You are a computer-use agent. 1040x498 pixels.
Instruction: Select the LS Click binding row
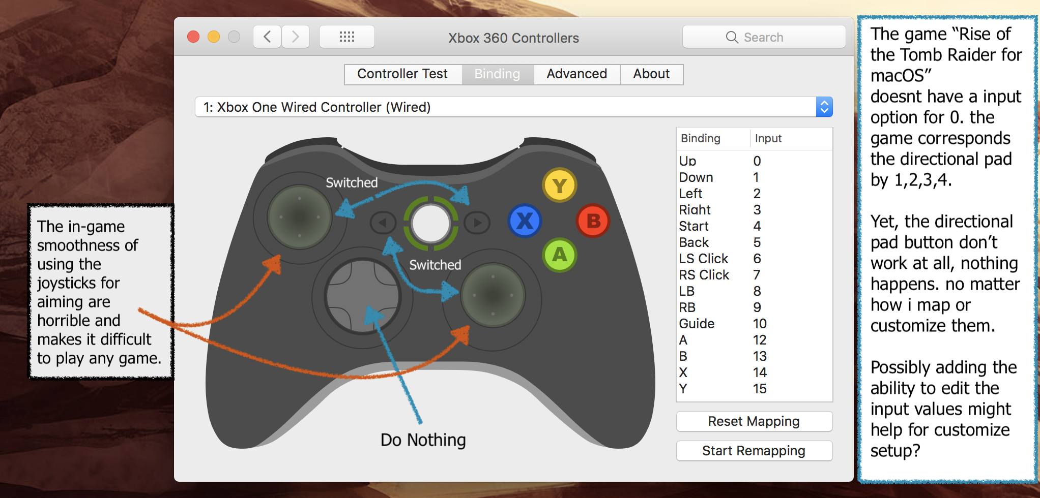(754, 259)
